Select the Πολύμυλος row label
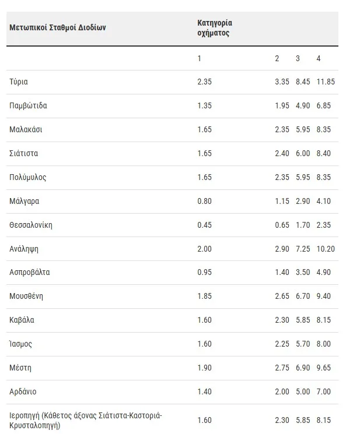This screenshot has width=360, height=434. pyautogui.click(x=27, y=177)
